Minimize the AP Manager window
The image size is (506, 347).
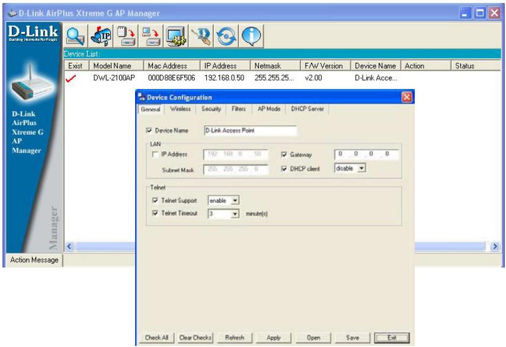(x=465, y=13)
